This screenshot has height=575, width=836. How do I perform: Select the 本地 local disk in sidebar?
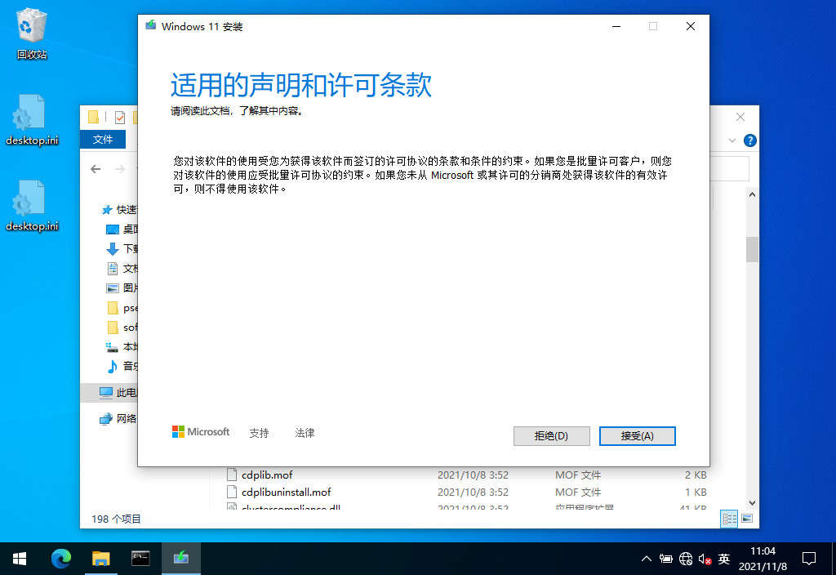coord(122,346)
